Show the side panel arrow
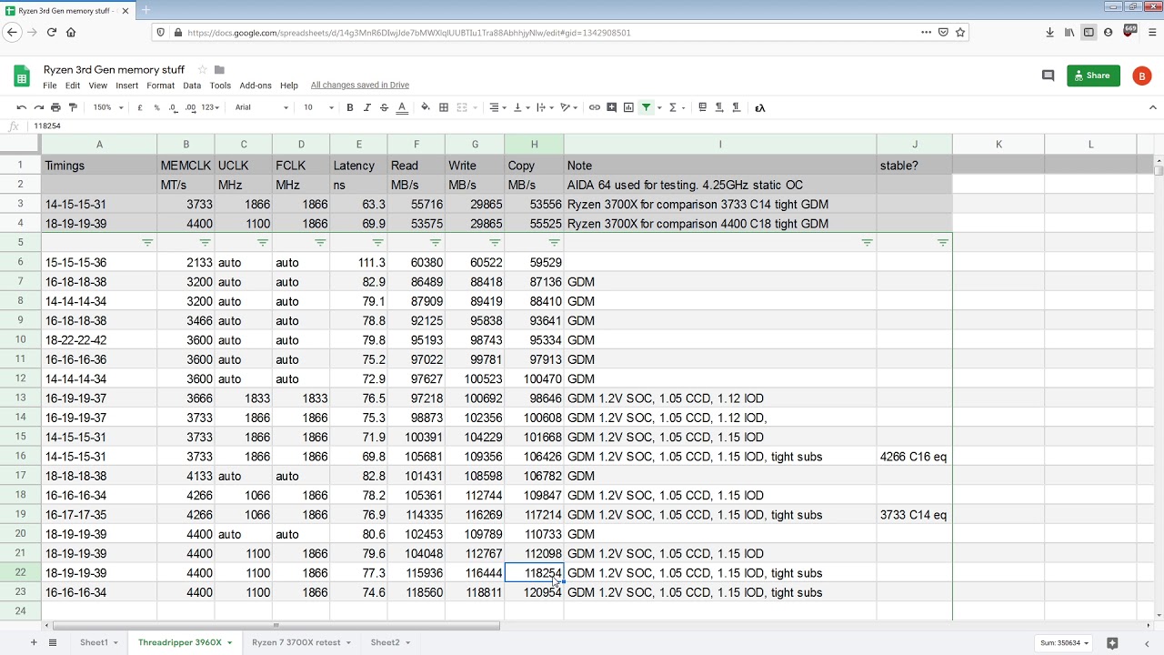Image resolution: width=1164 pixels, height=655 pixels. pos(1147,643)
